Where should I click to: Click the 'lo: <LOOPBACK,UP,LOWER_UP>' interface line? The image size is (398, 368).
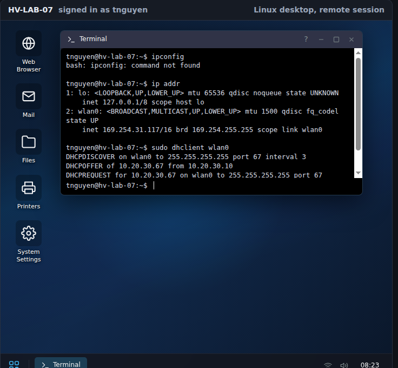(202, 93)
